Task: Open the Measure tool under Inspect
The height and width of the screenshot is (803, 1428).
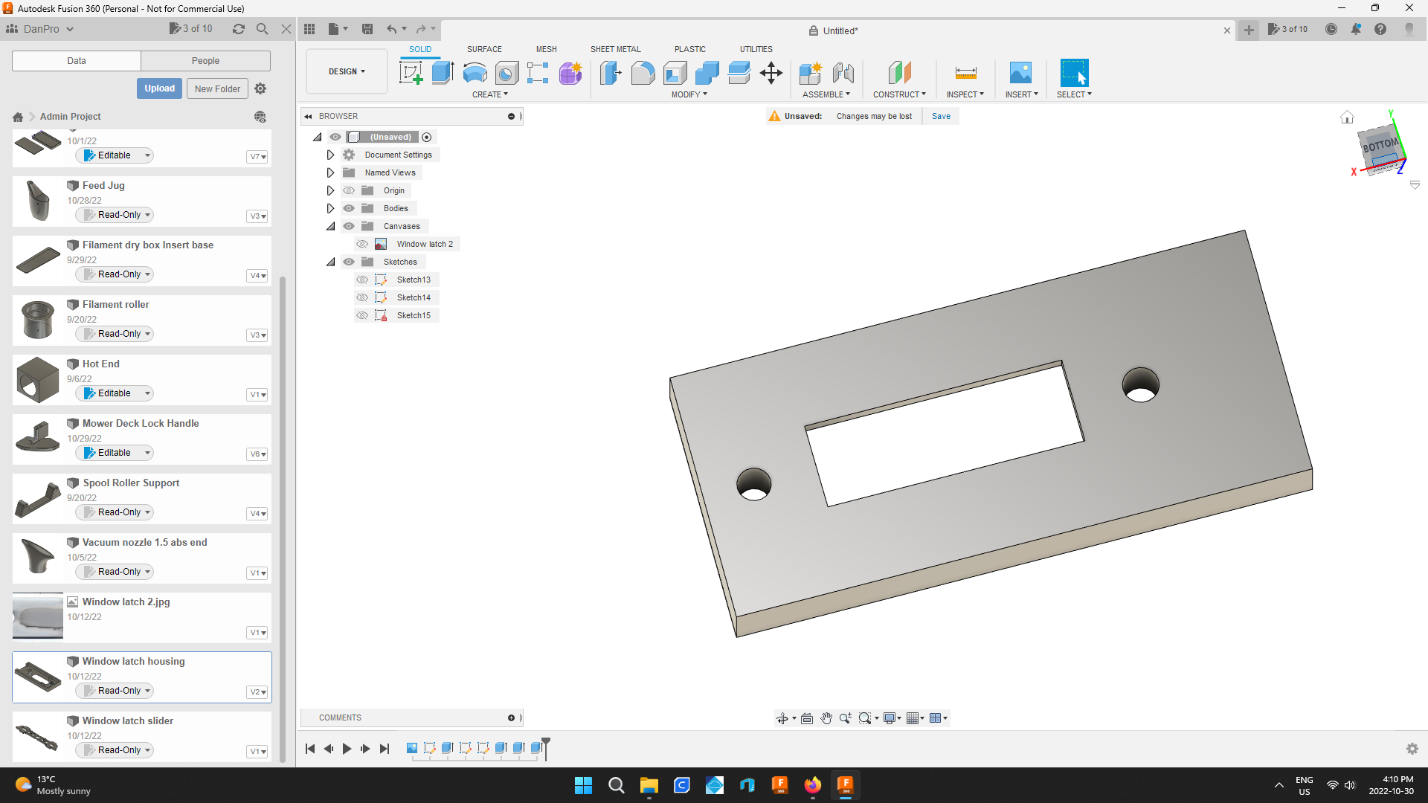Action: tap(965, 73)
